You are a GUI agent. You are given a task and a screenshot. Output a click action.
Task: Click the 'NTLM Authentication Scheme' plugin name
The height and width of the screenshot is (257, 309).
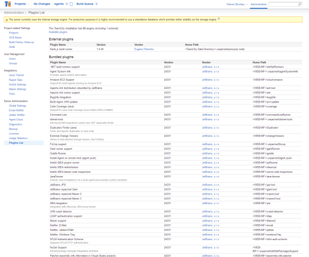[66, 239]
